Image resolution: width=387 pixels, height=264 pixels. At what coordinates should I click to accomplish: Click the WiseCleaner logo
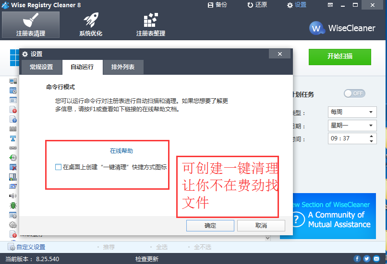[x=342, y=28]
